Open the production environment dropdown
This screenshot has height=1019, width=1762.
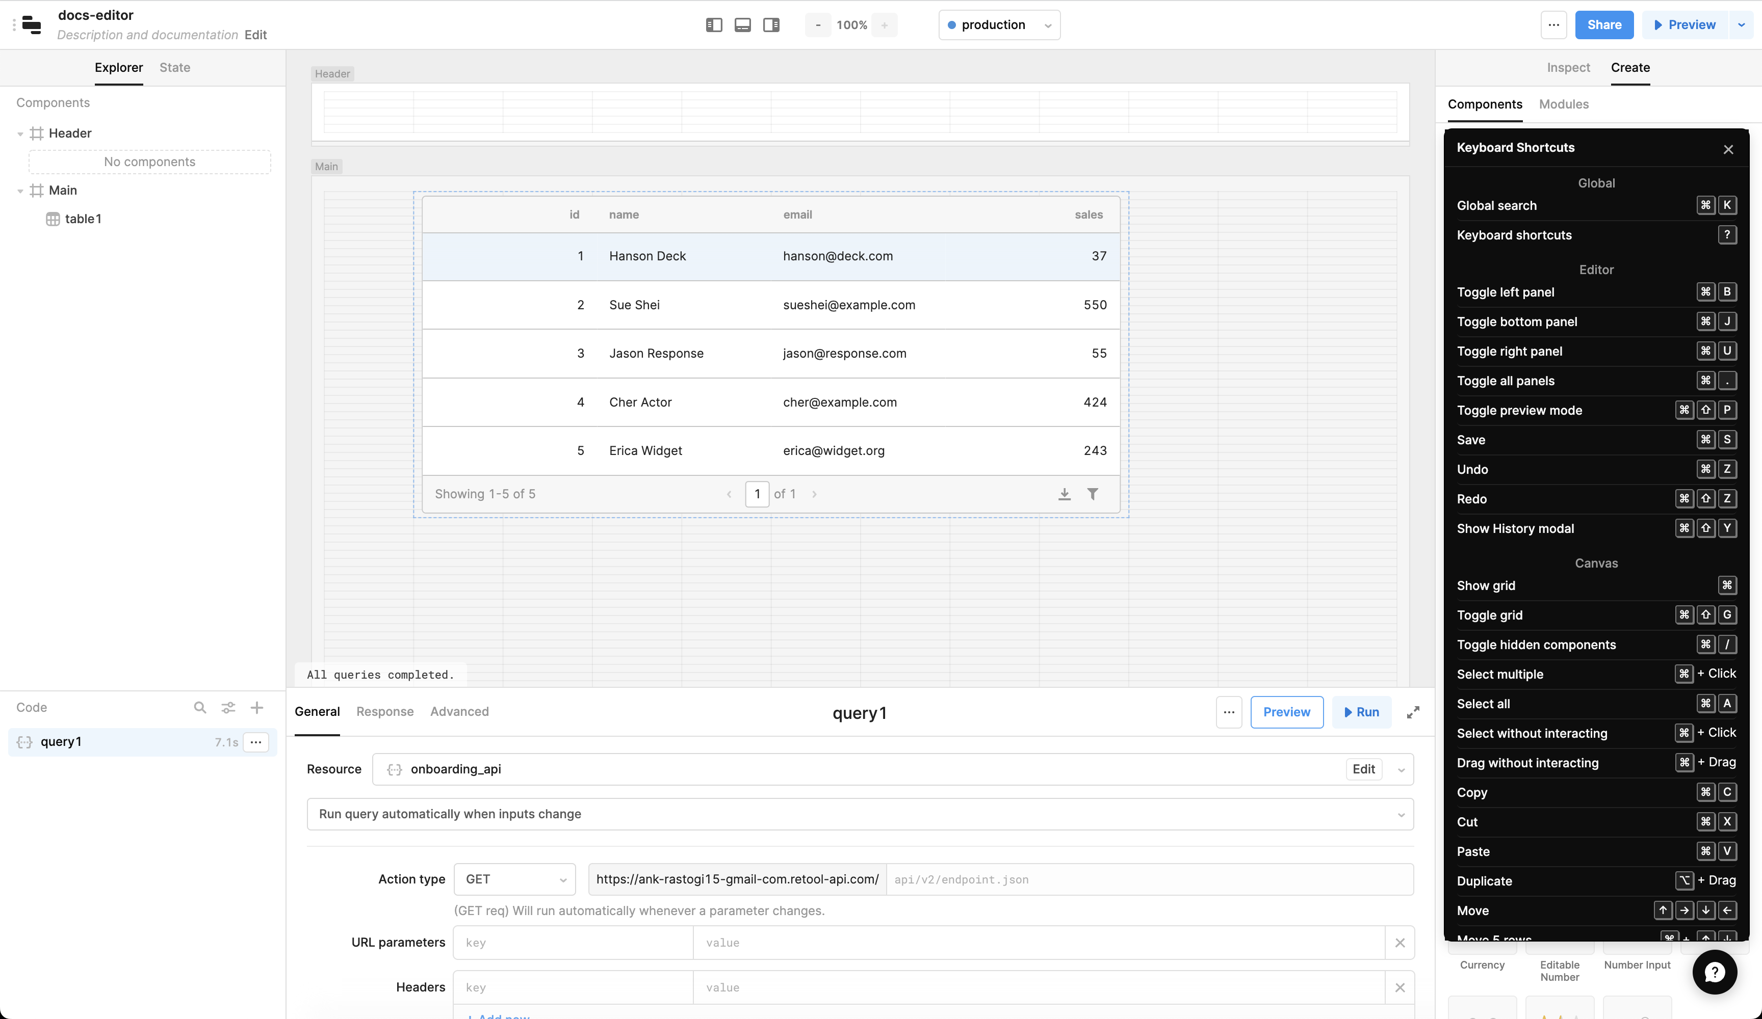click(999, 25)
